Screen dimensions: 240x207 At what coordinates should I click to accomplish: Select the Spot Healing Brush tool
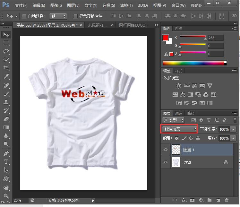click(x=6, y=86)
